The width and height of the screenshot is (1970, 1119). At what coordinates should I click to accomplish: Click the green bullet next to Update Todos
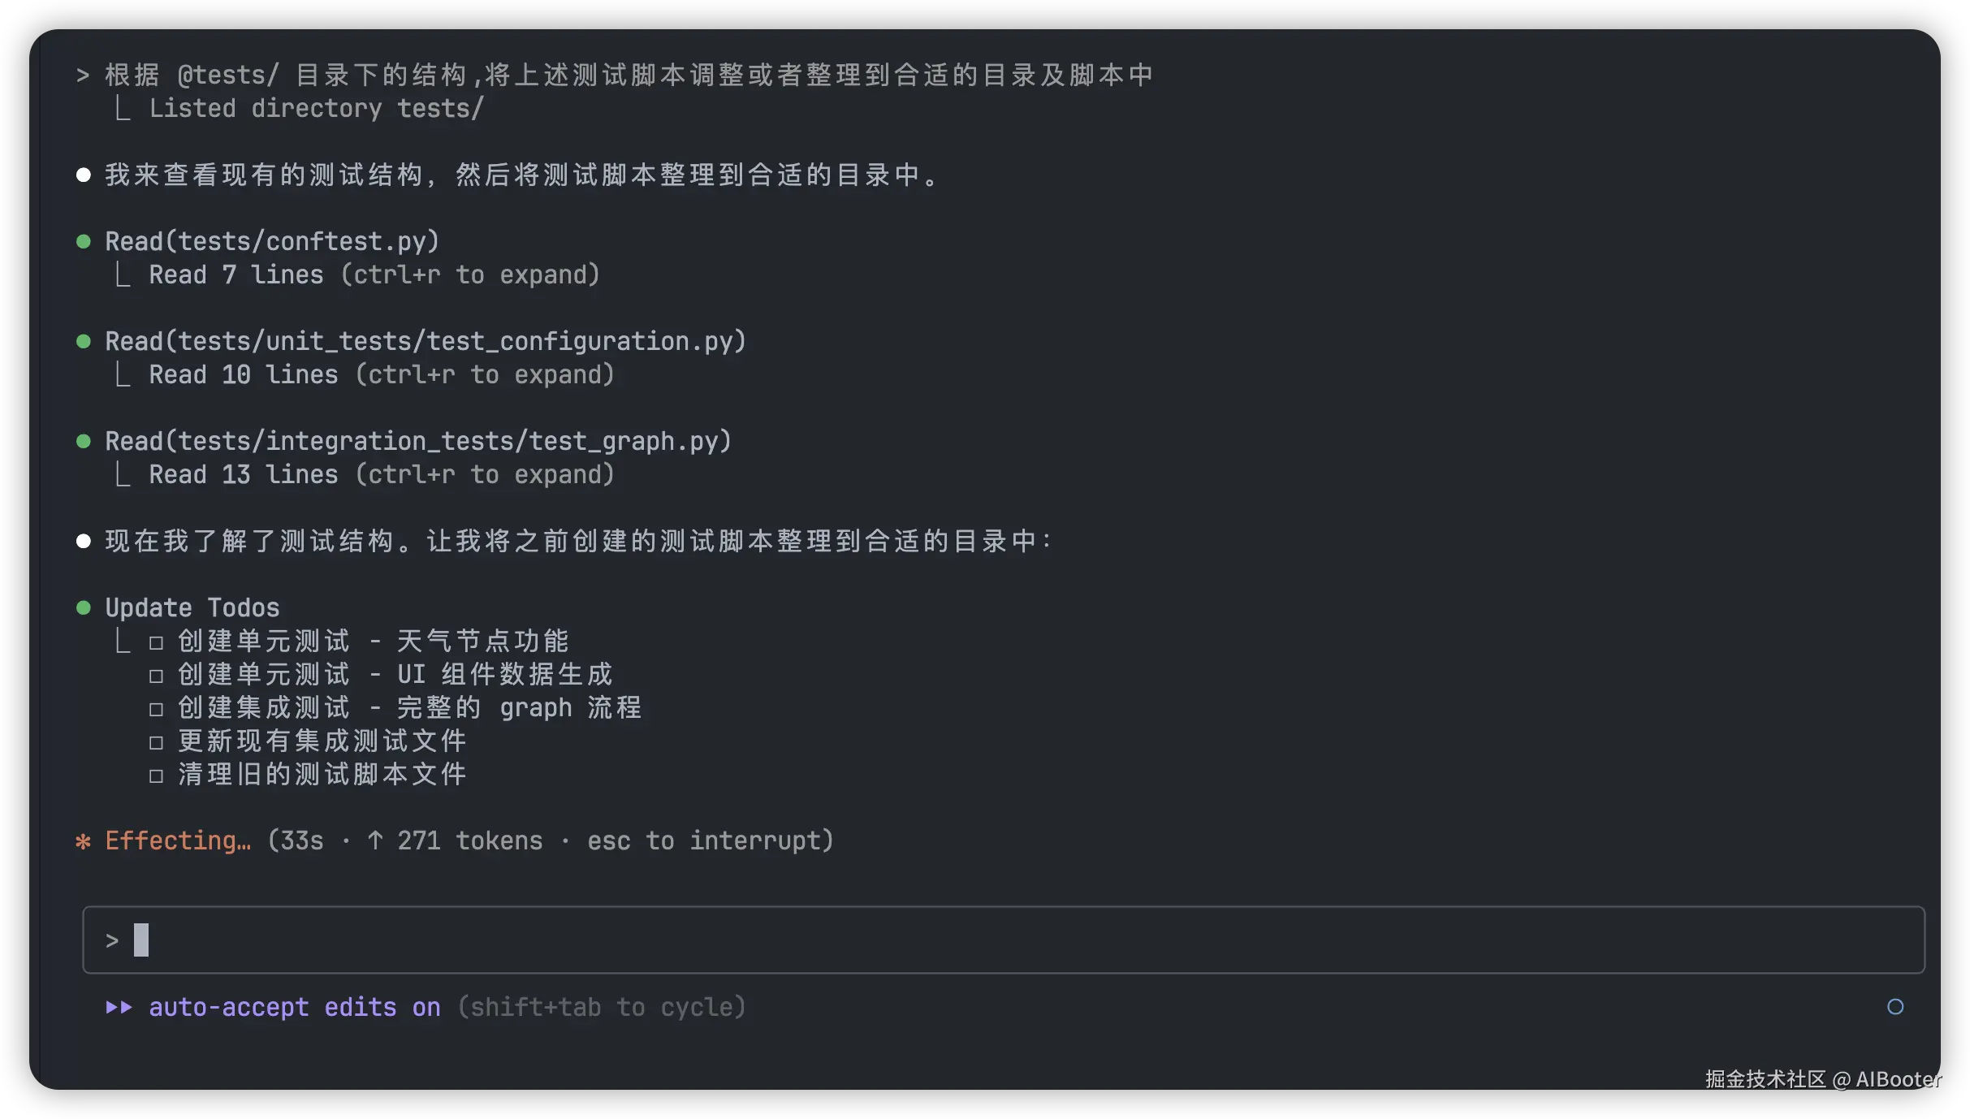[x=83, y=607]
